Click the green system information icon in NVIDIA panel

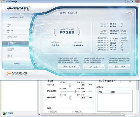point(4,114)
